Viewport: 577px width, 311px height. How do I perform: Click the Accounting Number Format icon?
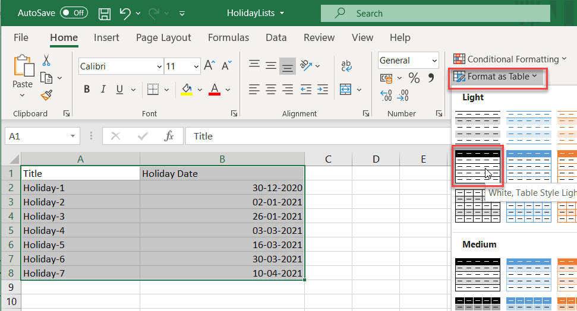[386, 78]
